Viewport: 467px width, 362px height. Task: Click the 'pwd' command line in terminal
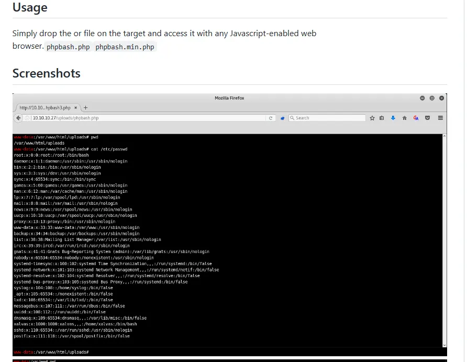(56, 137)
